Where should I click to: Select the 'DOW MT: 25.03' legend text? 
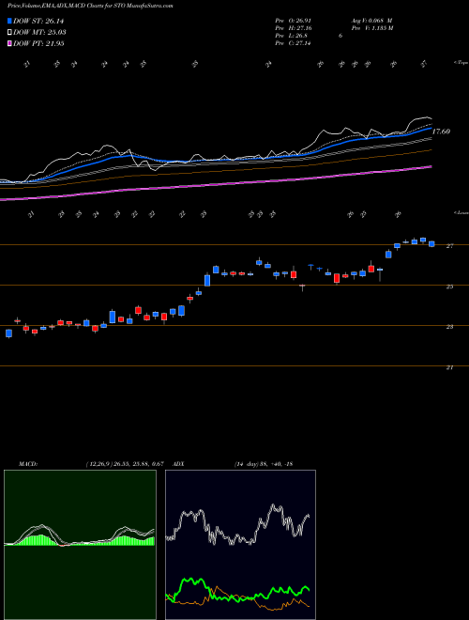pyautogui.click(x=39, y=33)
